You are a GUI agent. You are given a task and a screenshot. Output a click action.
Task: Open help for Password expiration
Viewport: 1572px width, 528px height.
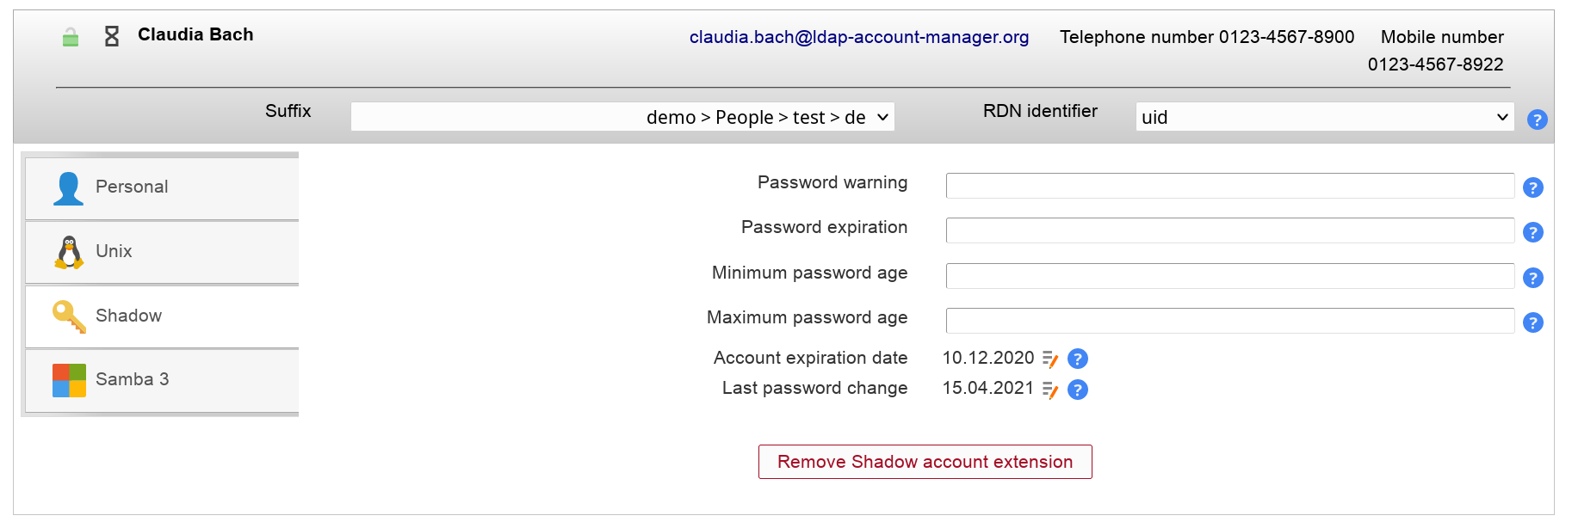point(1532,232)
